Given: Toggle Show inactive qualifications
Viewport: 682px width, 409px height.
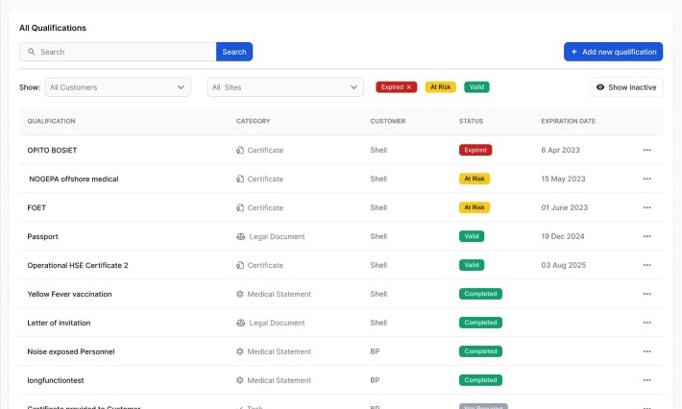Looking at the screenshot, I should (626, 87).
